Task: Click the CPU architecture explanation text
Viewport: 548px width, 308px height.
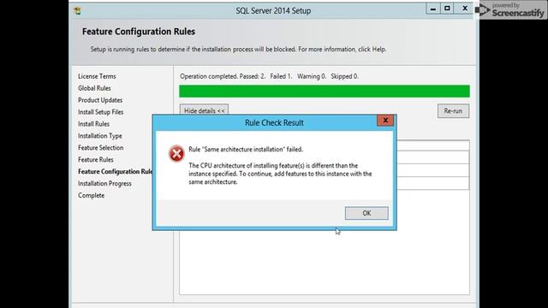Action: [280, 174]
